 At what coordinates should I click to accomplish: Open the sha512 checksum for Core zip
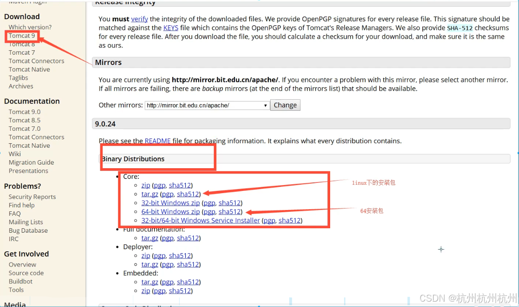[x=180, y=186]
